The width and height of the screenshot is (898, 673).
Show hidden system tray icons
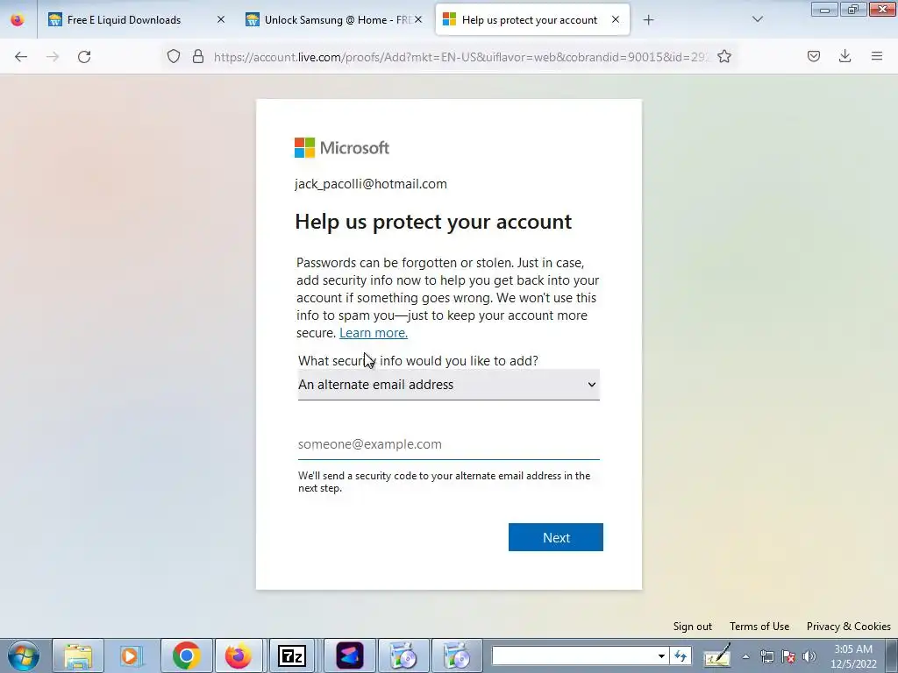pos(745,656)
